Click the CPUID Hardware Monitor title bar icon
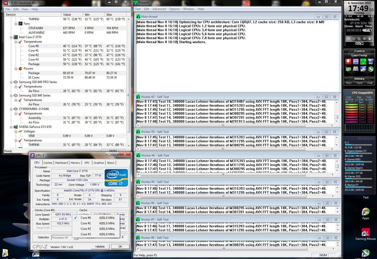 click(x=6, y=3)
